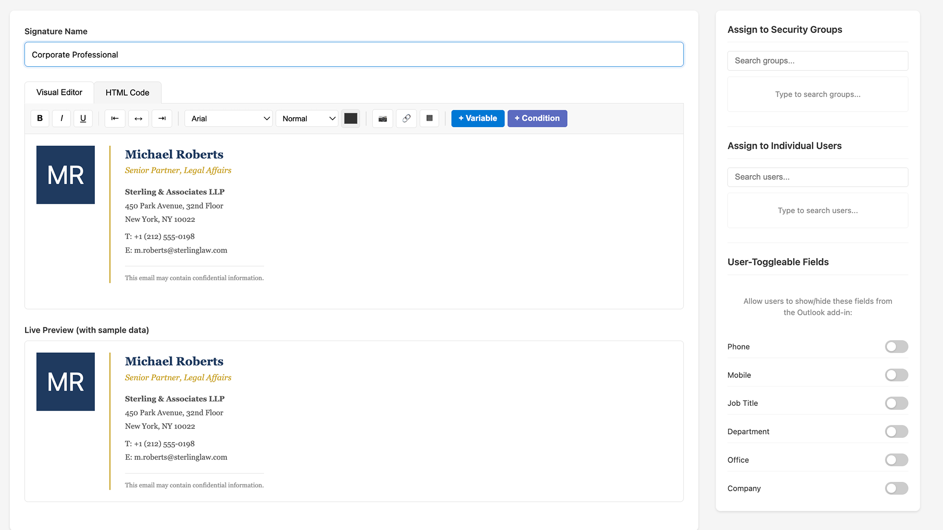Apply underline formatting
943x530 pixels.
coord(83,118)
